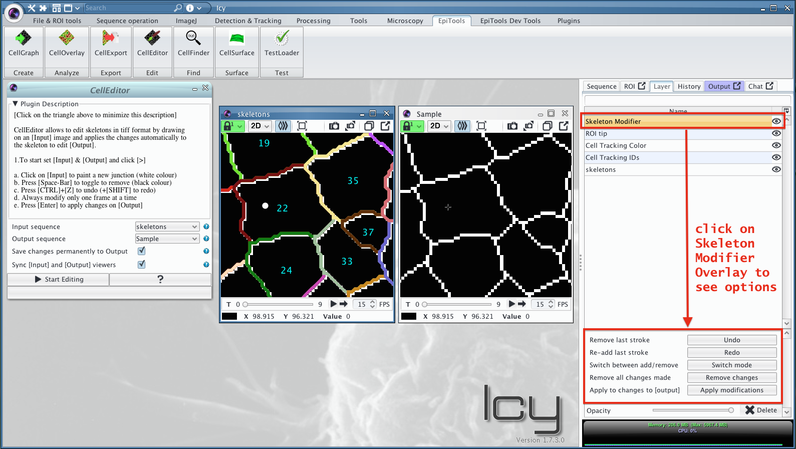The height and width of the screenshot is (449, 796).
Task: Click Apply modifications button
Action: point(732,390)
